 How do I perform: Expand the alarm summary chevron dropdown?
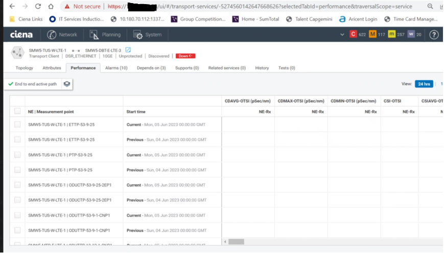coord(342,35)
